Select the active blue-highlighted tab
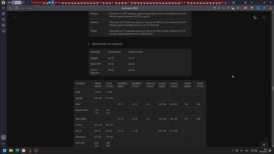 coord(53,3)
